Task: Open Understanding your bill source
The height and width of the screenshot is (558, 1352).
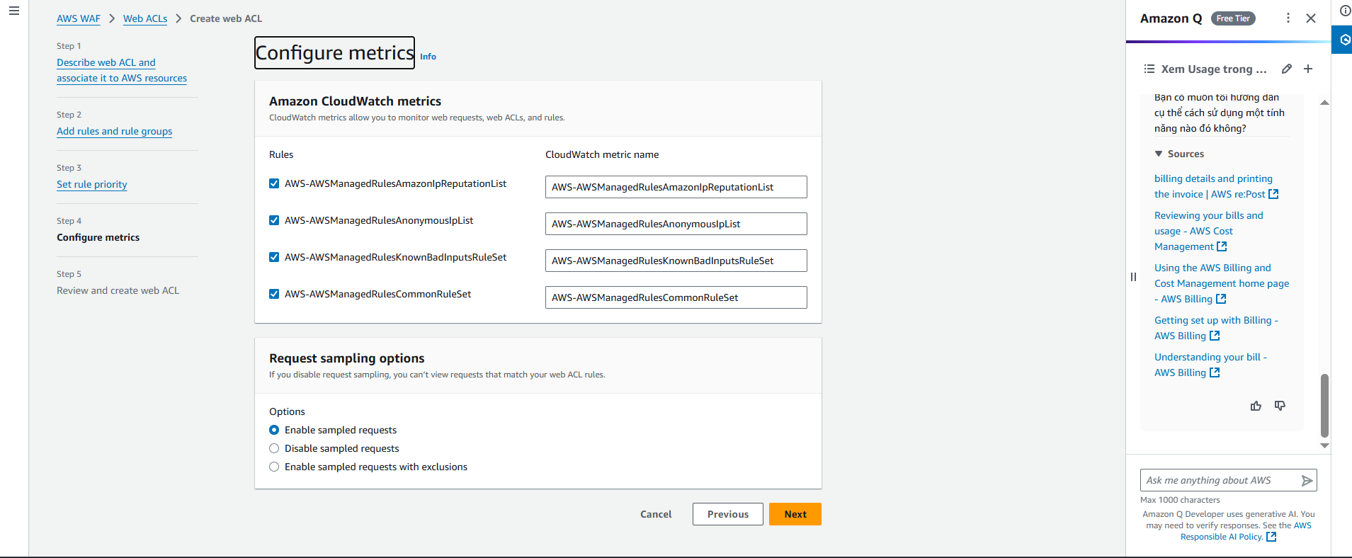Action: click(1210, 365)
